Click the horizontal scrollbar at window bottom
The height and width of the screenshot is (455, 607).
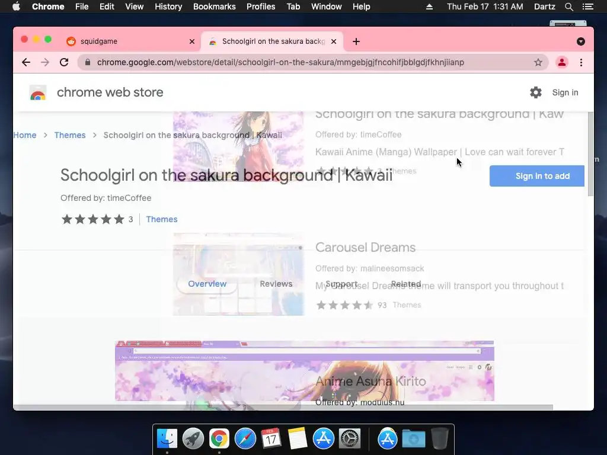click(283, 407)
